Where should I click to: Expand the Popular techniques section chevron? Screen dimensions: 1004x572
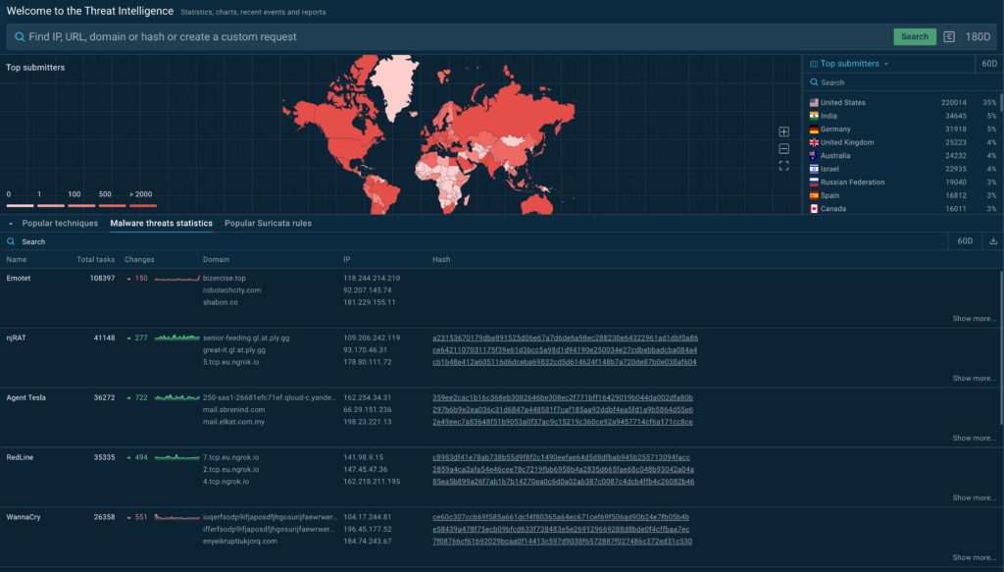[10, 223]
